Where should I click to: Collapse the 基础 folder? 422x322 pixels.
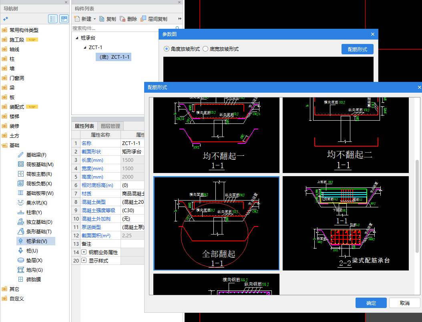click(4, 145)
